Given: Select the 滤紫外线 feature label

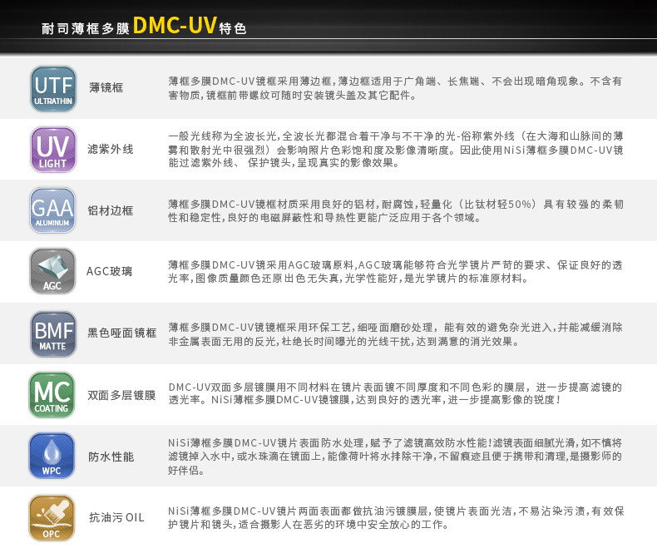Looking at the screenshot, I should pos(111,149).
